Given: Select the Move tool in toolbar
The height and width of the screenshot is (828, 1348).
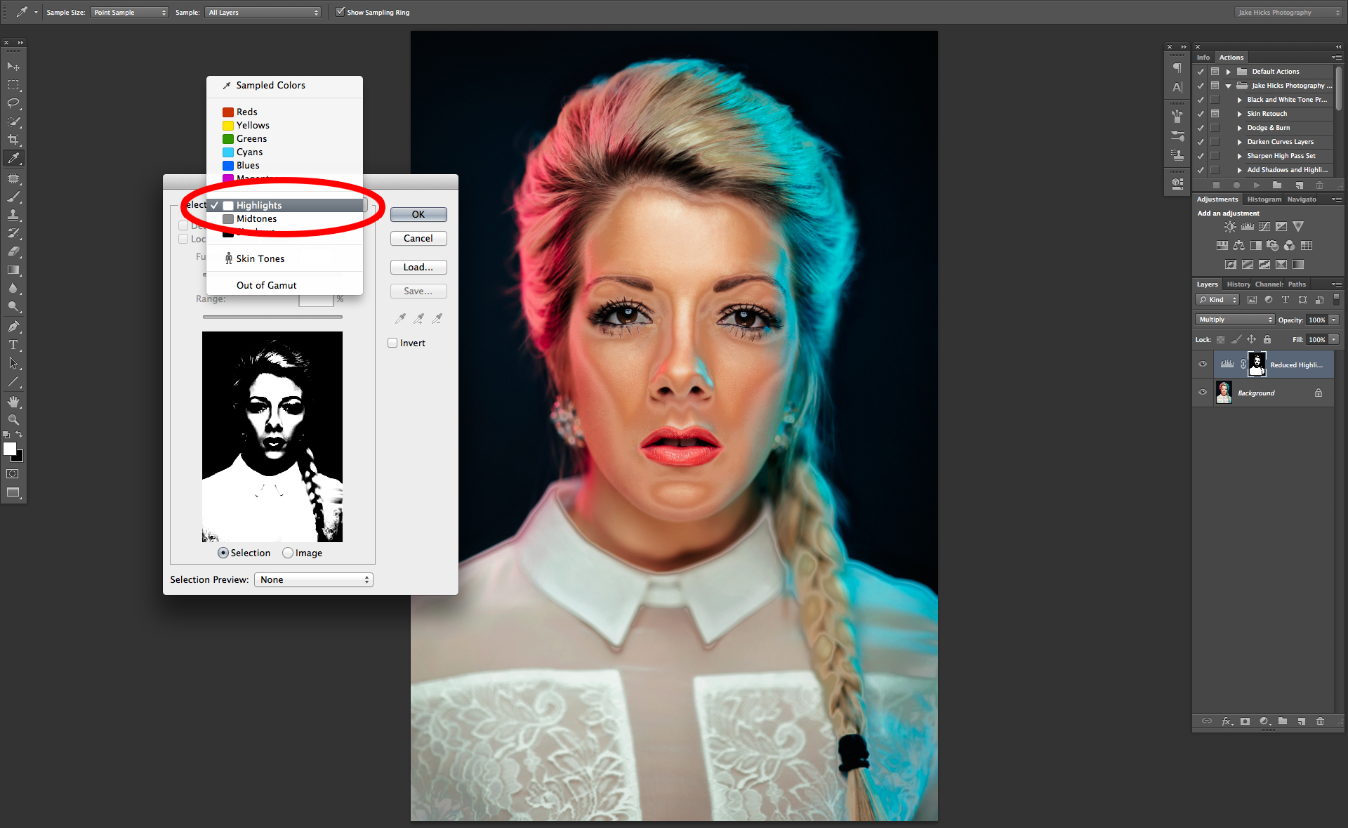Looking at the screenshot, I should click(x=13, y=63).
